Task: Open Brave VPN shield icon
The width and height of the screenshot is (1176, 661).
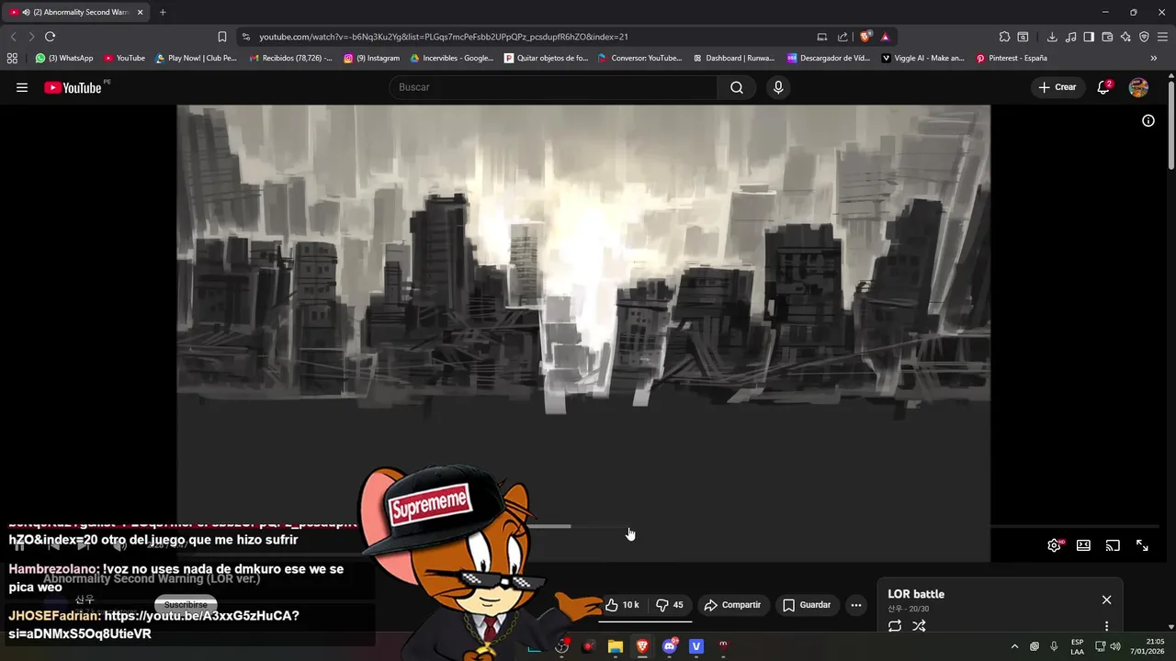Action: [1144, 37]
